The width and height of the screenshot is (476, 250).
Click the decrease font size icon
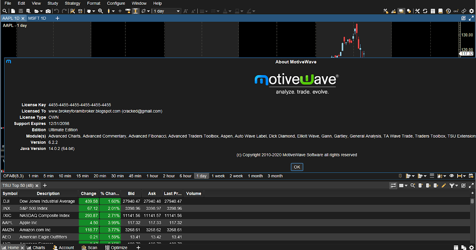(x=193, y=11)
